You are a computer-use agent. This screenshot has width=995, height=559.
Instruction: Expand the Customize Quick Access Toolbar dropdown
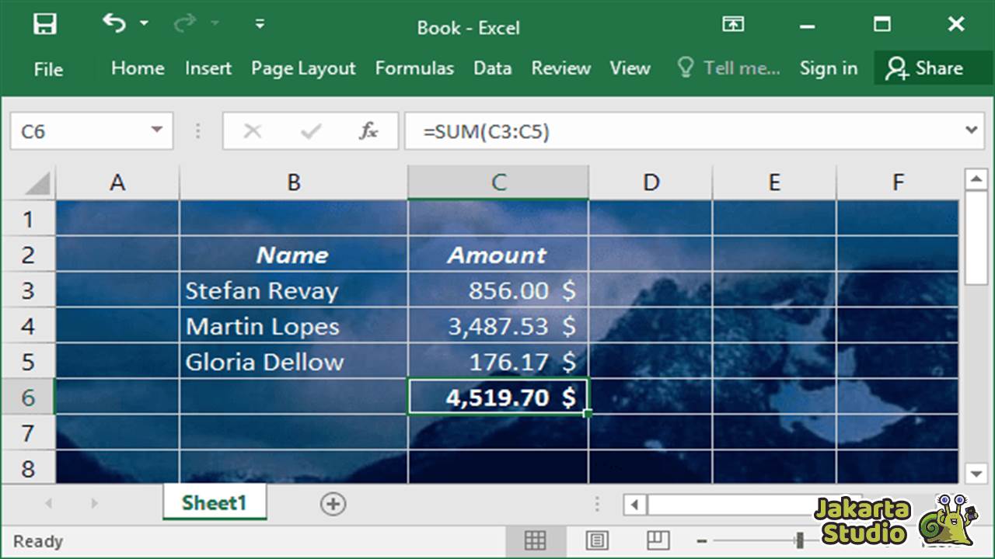[x=260, y=24]
